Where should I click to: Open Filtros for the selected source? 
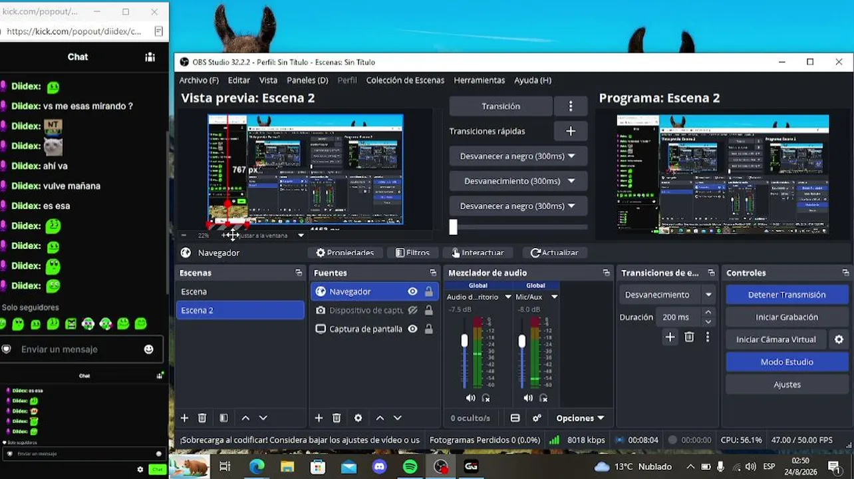point(412,253)
